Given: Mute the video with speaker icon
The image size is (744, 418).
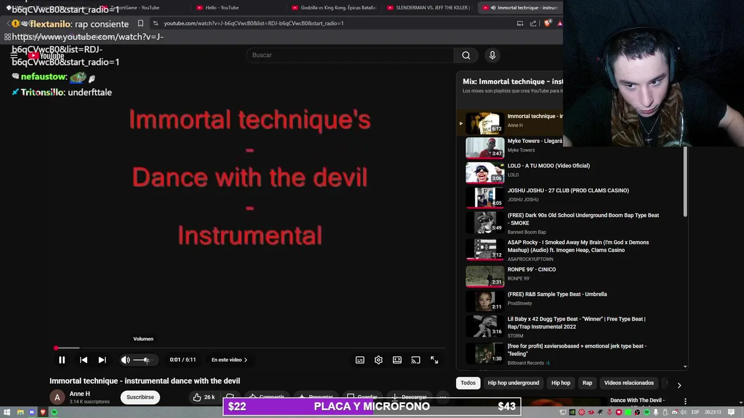Looking at the screenshot, I should tap(125, 360).
